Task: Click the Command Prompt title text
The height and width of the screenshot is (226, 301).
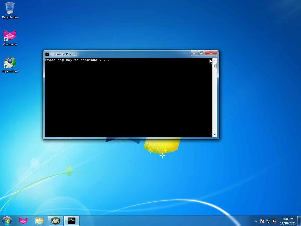Action: 63,54
